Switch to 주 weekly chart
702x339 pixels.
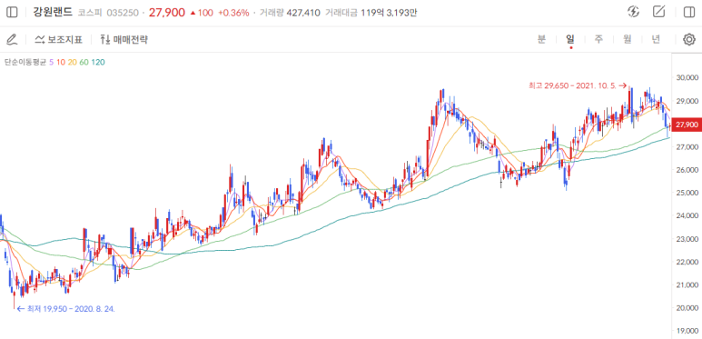[x=598, y=39]
